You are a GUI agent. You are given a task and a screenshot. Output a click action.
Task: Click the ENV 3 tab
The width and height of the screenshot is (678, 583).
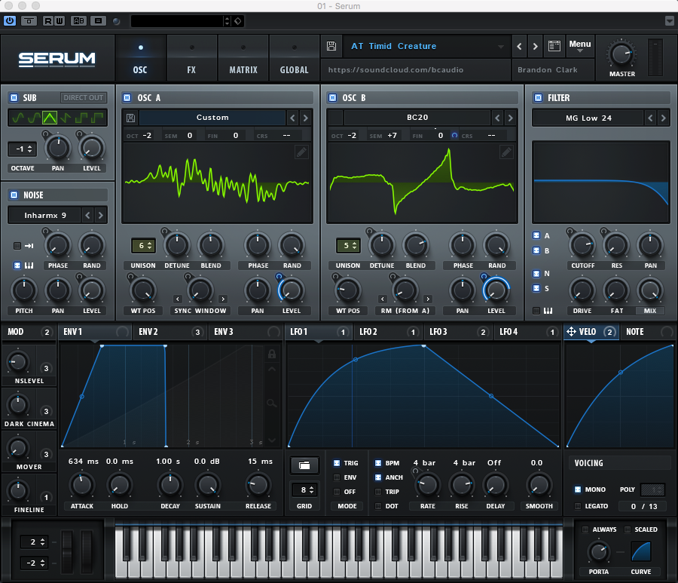click(247, 332)
